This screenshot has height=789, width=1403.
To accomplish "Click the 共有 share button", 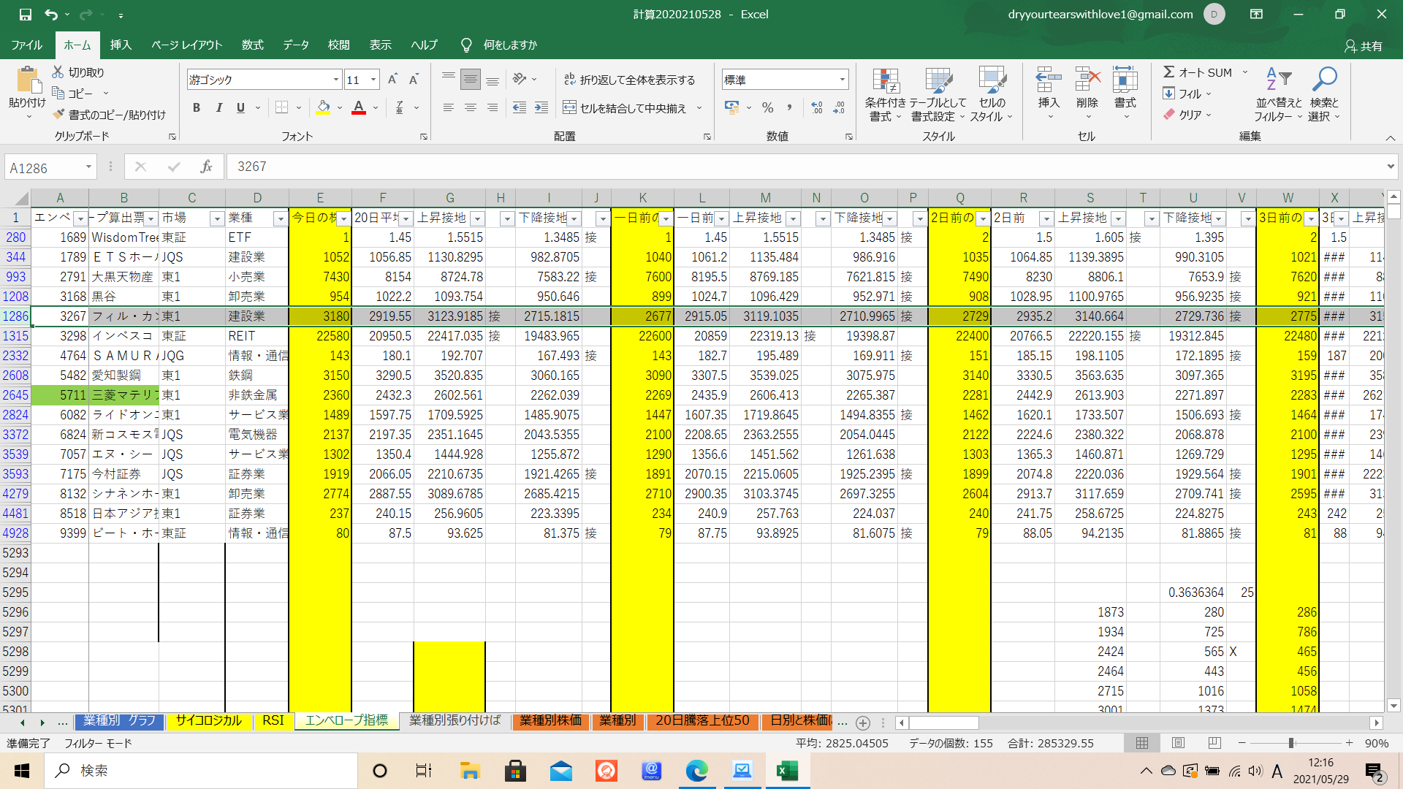I will [1364, 45].
